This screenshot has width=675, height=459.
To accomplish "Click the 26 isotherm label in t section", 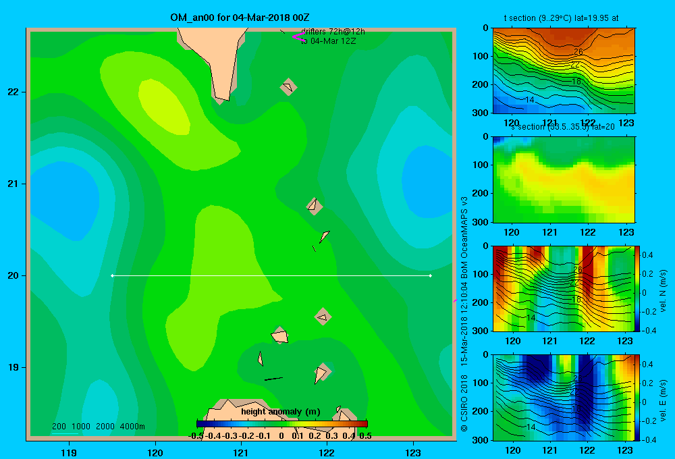I will pyautogui.click(x=578, y=52).
